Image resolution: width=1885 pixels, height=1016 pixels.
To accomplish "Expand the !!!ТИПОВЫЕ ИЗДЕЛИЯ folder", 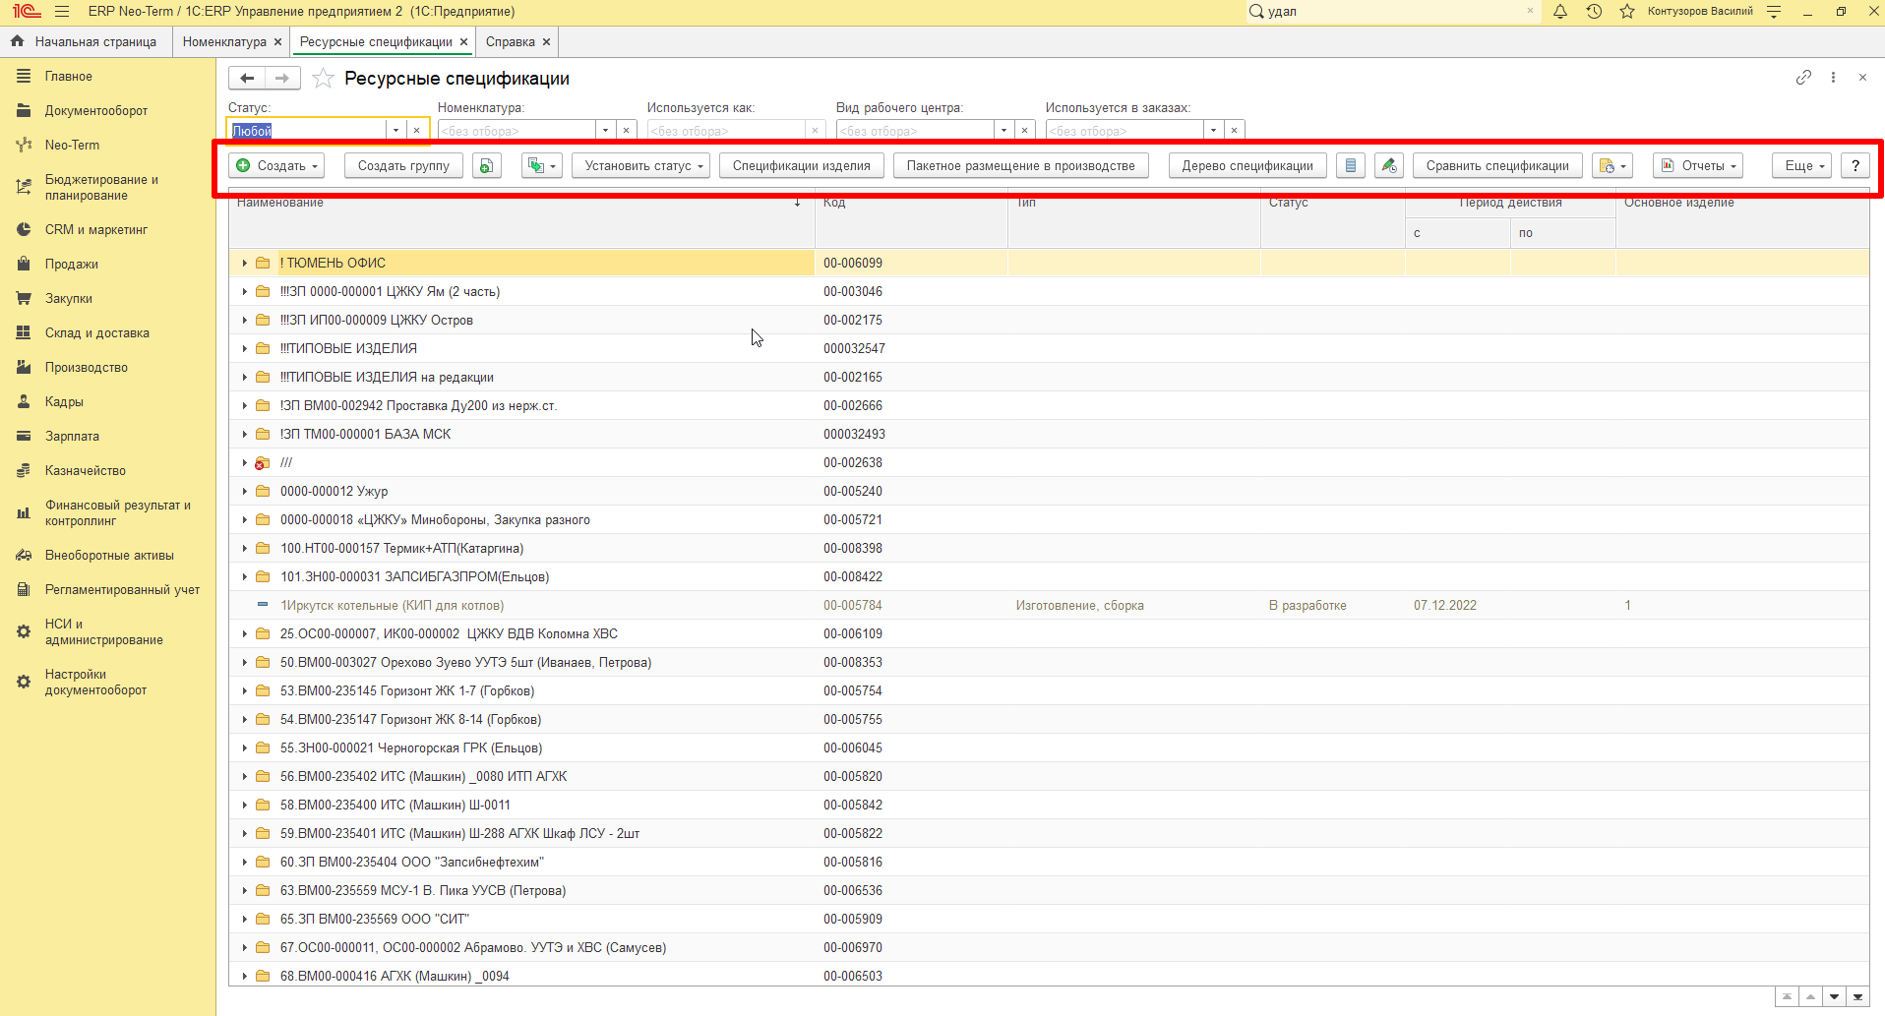I will click(244, 349).
